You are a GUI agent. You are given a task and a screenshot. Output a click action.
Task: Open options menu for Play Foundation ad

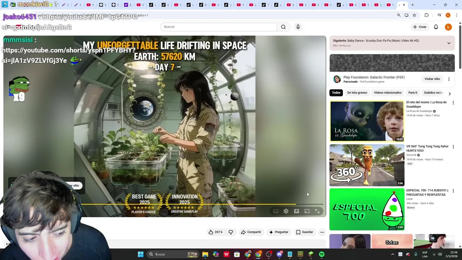coord(449,79)
